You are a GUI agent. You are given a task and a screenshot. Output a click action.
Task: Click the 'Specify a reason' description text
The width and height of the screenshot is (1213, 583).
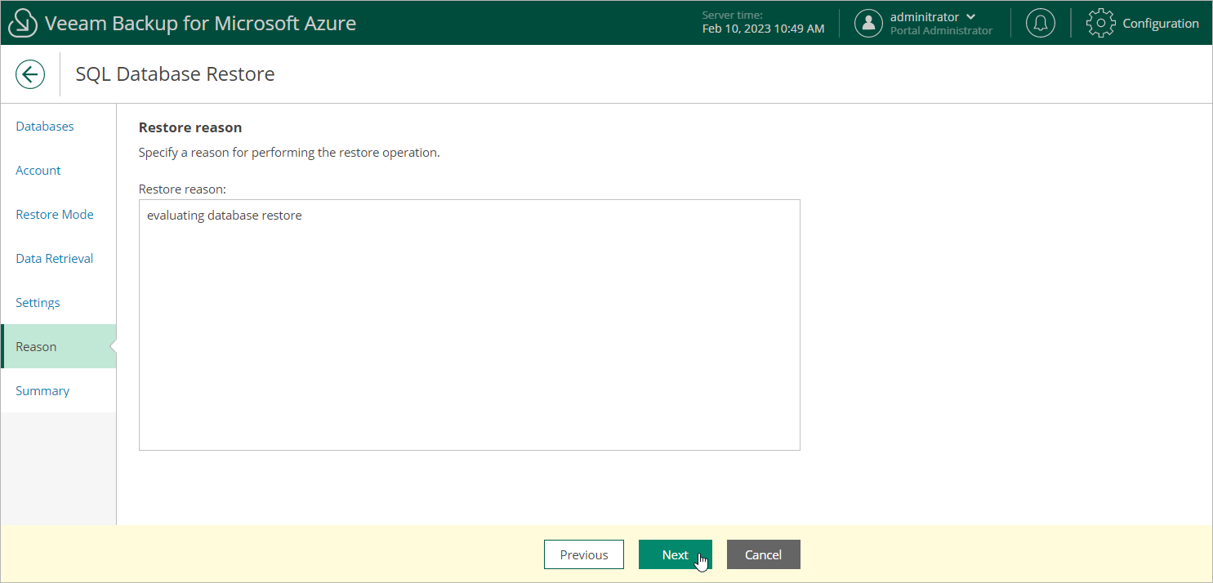289,153
